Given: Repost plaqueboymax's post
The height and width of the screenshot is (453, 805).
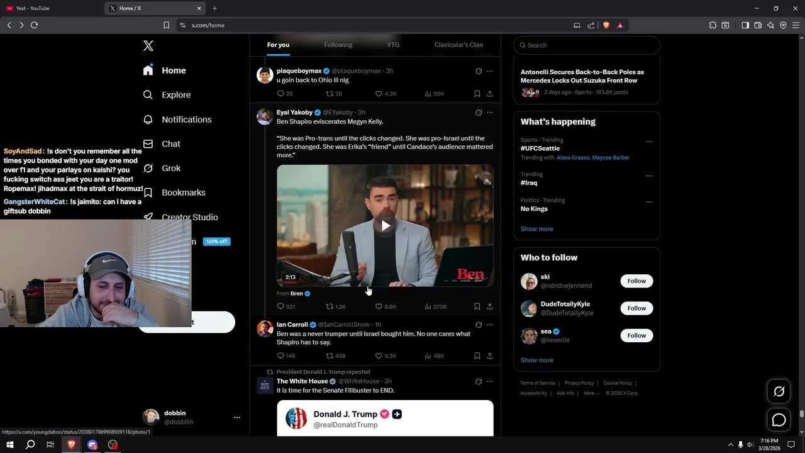Looking at the screenshot, I should pyautogui.click(x=329, y=94).
